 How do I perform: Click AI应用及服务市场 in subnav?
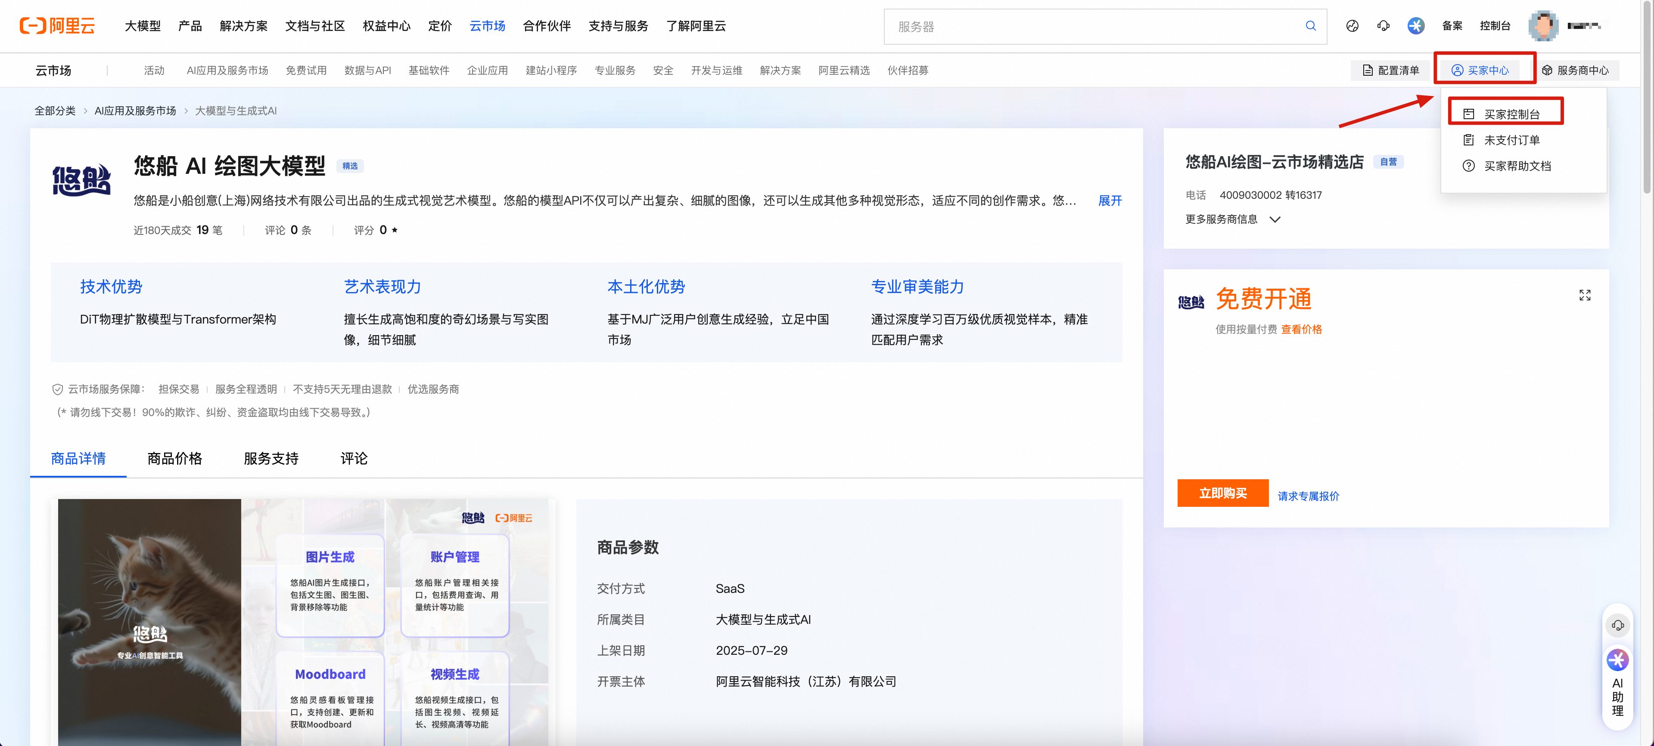pyautogui.click(x=227, y=71)
